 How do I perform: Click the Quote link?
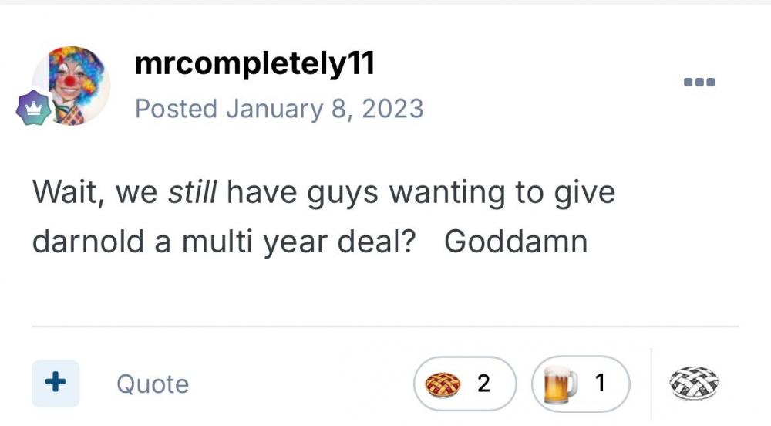tap(153, 384)
